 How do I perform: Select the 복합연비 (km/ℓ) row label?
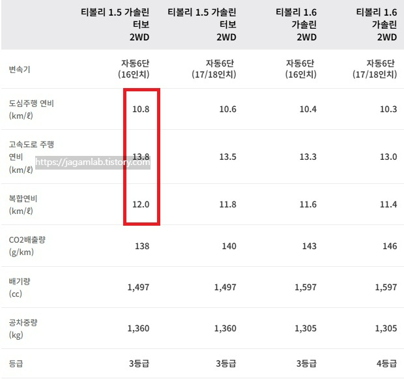click(x=23, y=205)
